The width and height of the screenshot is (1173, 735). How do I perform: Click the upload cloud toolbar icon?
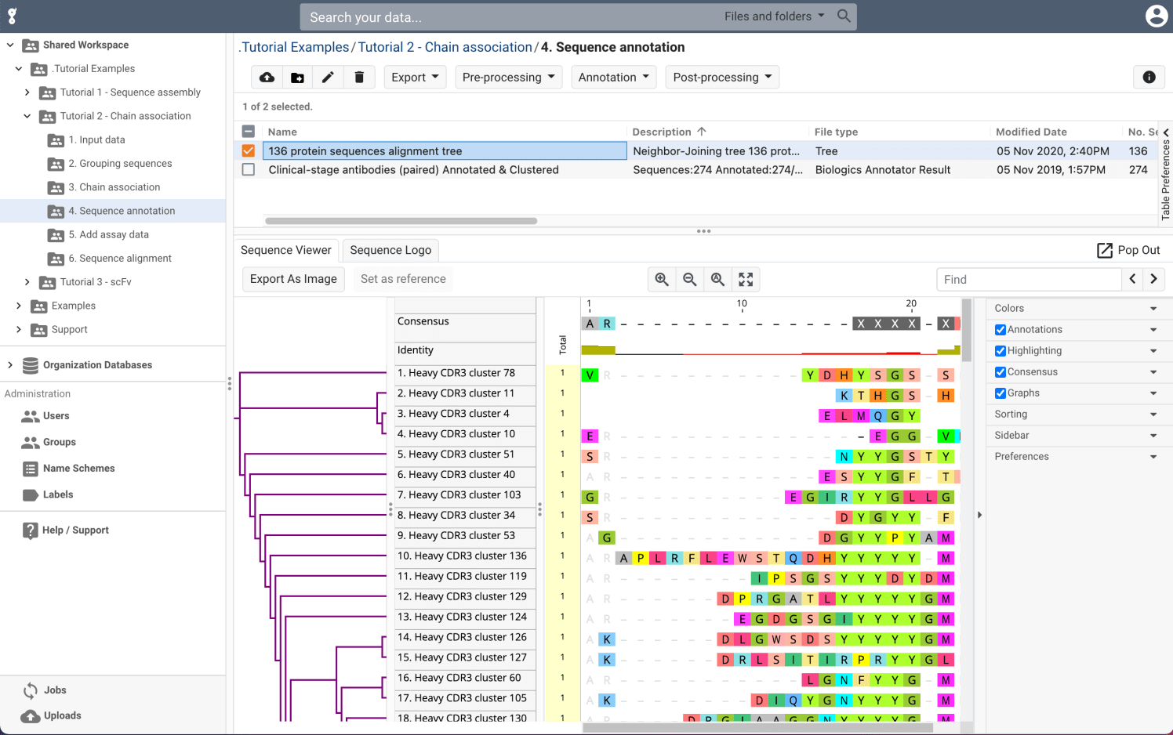267,77
